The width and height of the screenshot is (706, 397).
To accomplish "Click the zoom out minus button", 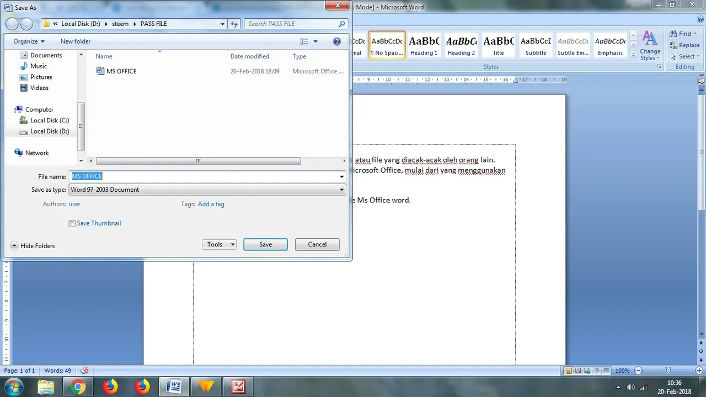I will pyautogui.click(x=638, y=371).
